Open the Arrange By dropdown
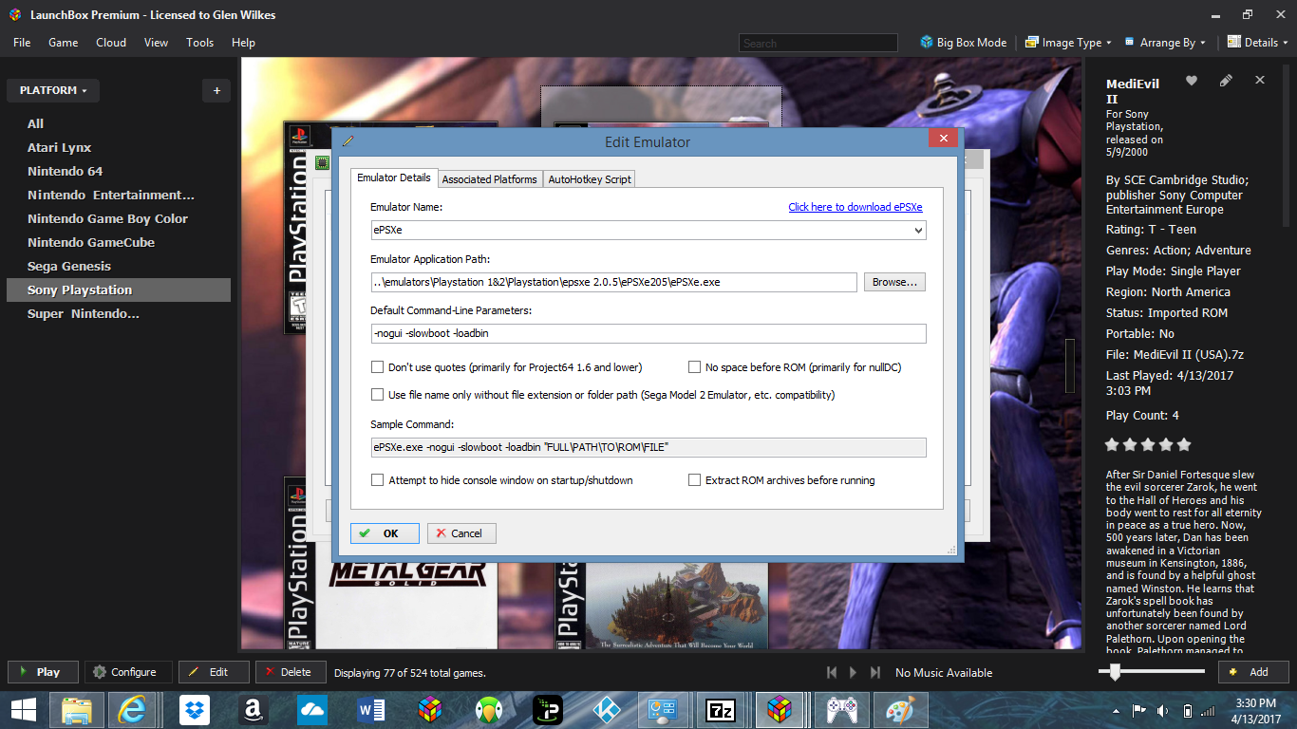The height and width of the screenshot is (729, 1297). tap(1165, 43)
